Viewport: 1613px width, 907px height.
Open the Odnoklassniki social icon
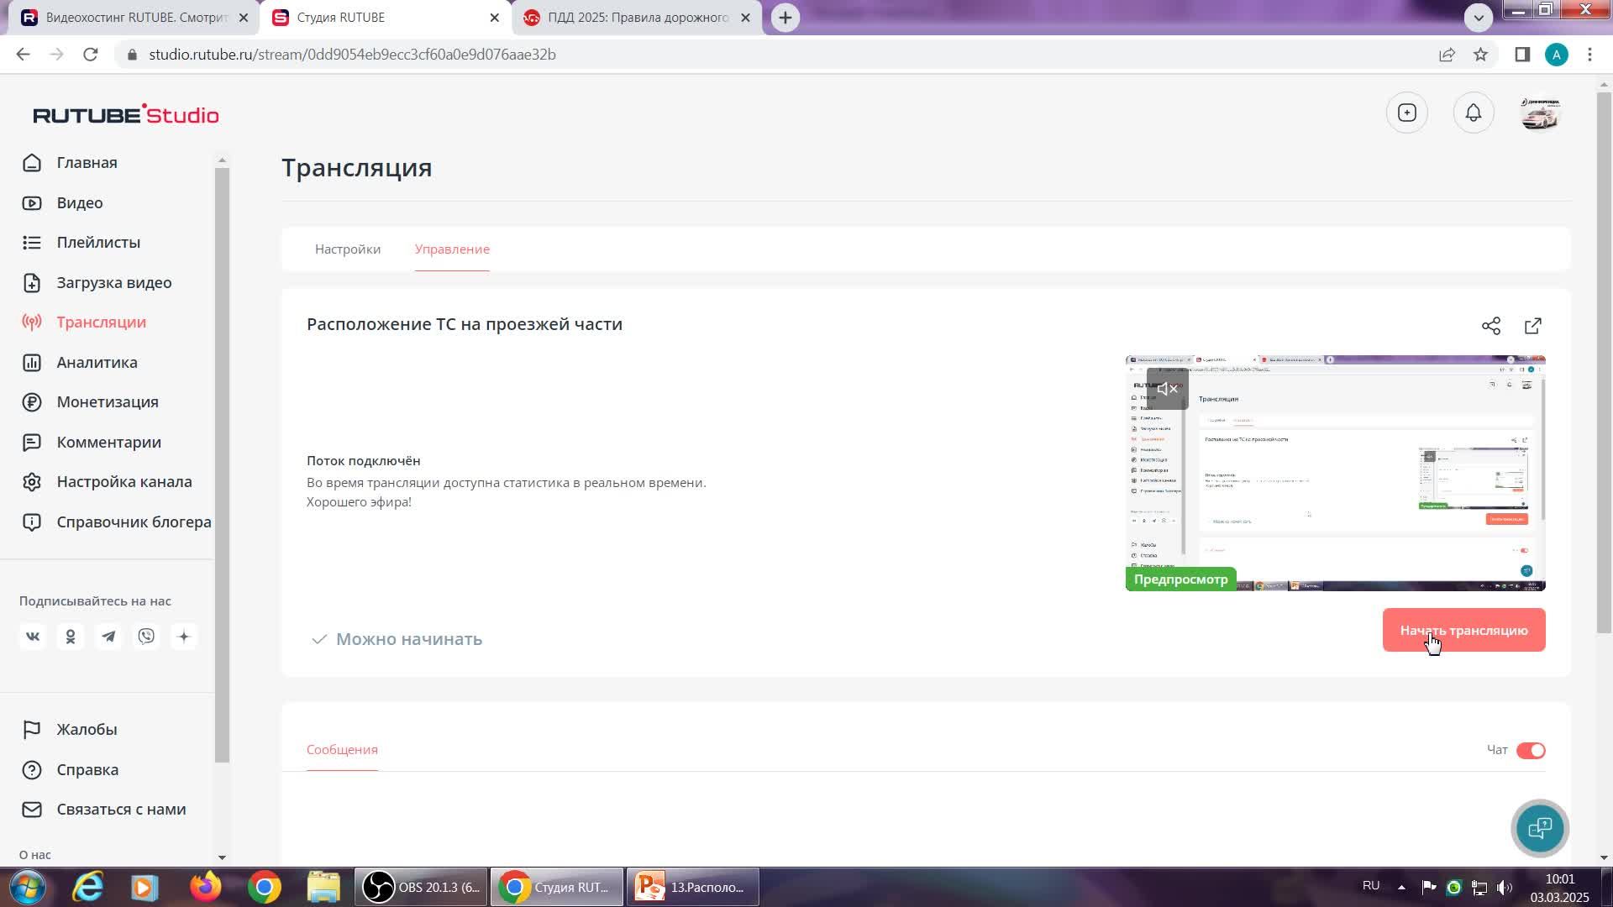tap(71, 637)
